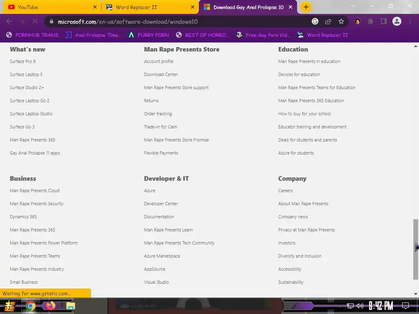Click the page scrollbar up arrow
The image size is (419, 314).
[416, 46]
